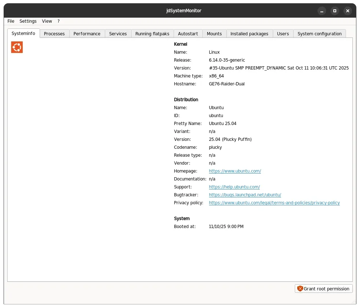Image resolution: width=360 pixels, height=308 pixels.
Task: Click the kernel name value Linux
Action: click(214, 52)
